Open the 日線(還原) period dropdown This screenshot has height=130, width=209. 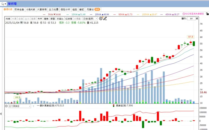90,19
